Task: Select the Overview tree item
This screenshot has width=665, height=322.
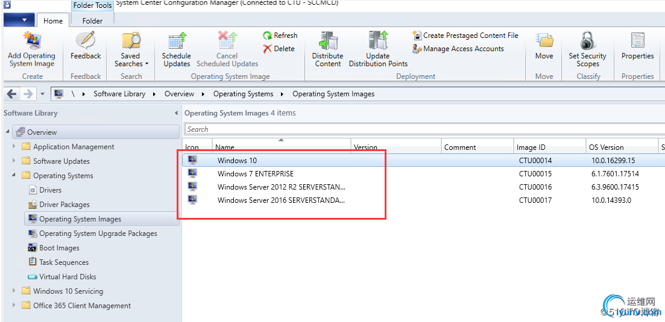Action: point(96,132)
